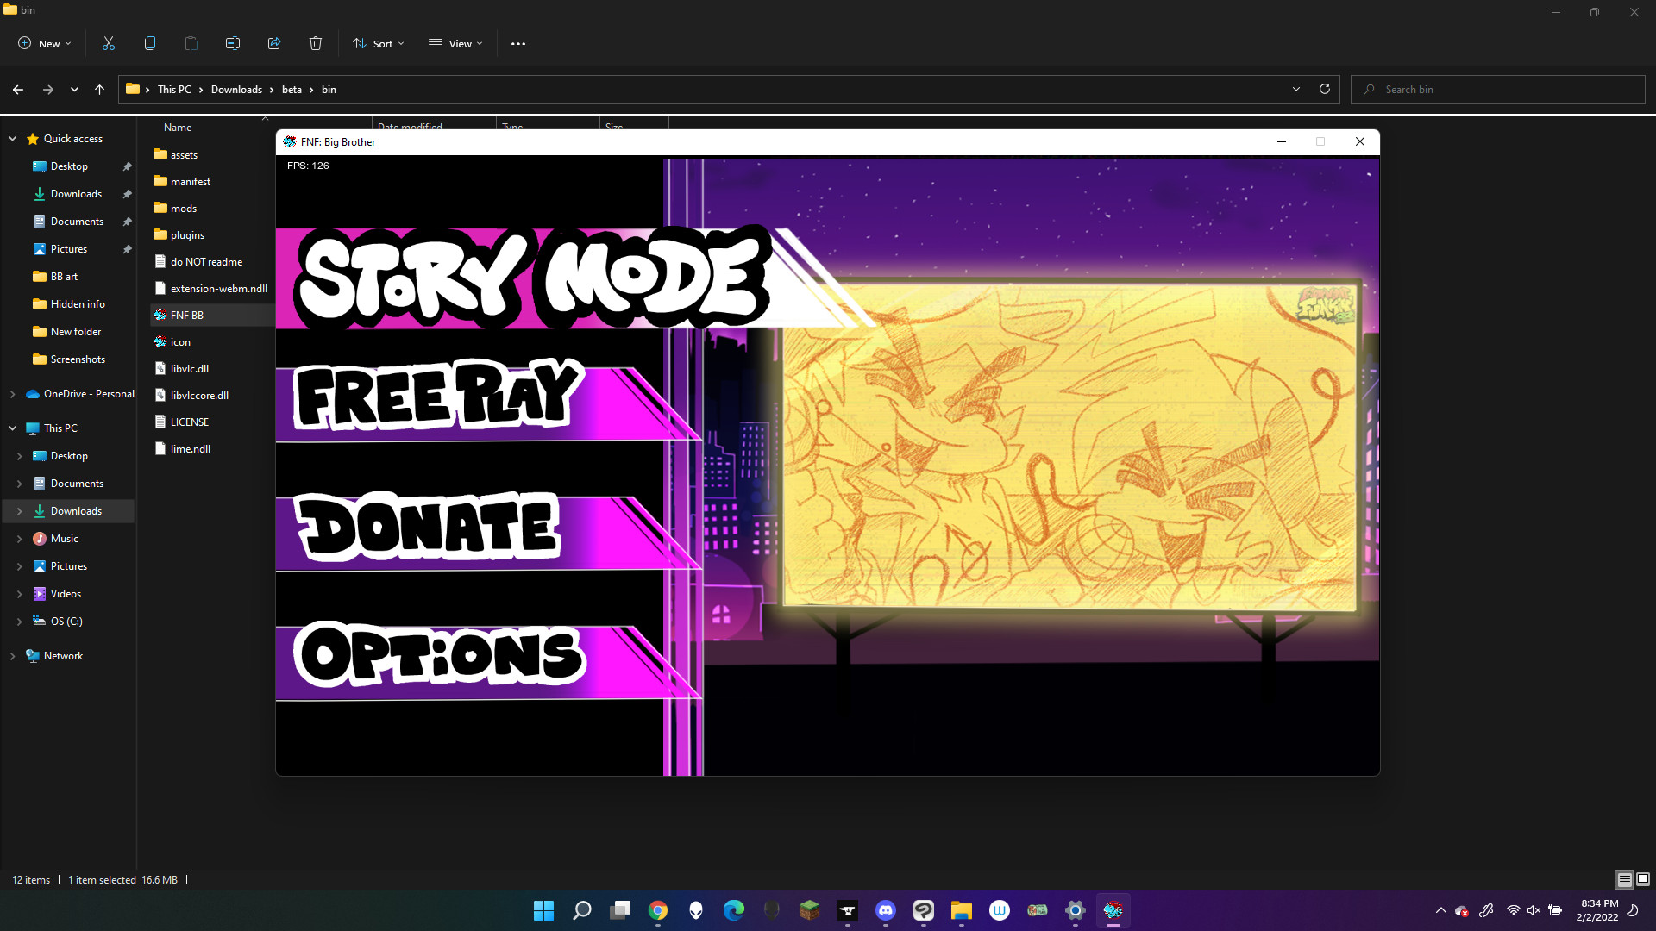Click the Rename icon in Explorer toolbar
The image size is (1656, 931).
click(x=233, y=43)
